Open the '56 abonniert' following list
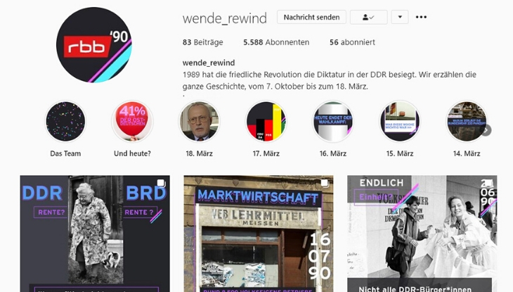This screenshot has height=292, width=513. pyautogui.click(x=352, y=42)
